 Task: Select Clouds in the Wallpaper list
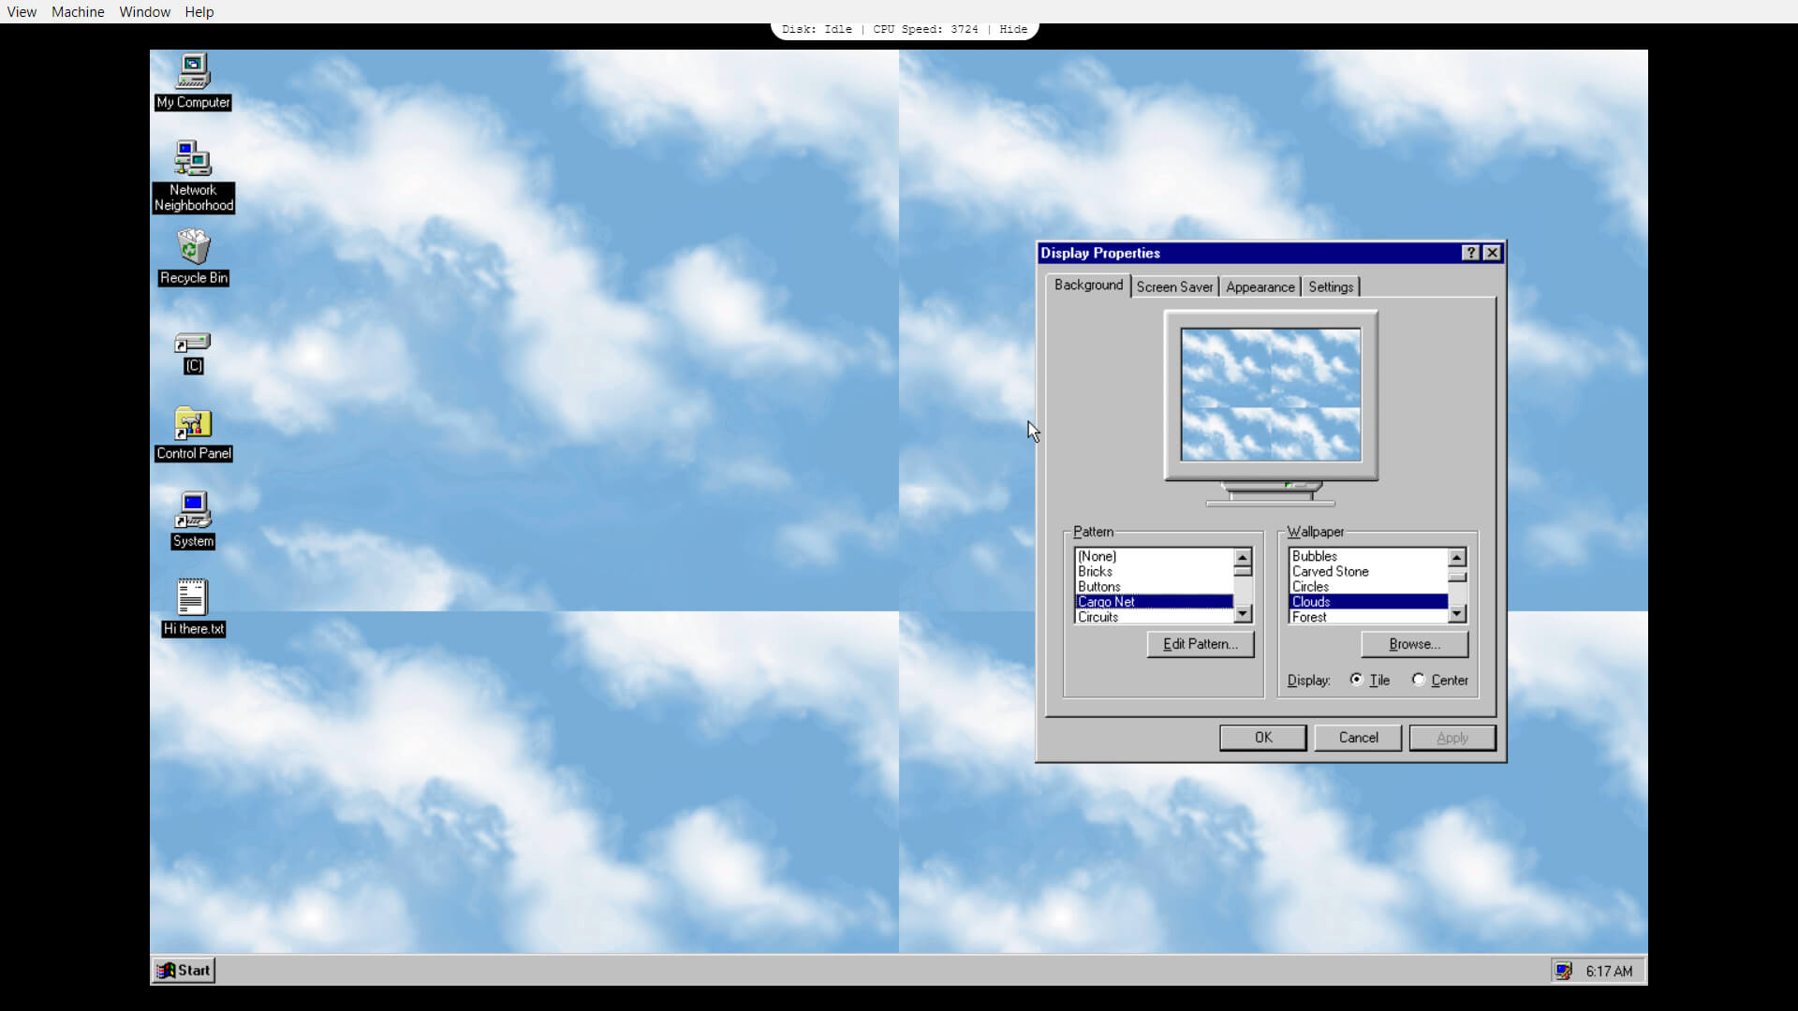point(1367,602)
